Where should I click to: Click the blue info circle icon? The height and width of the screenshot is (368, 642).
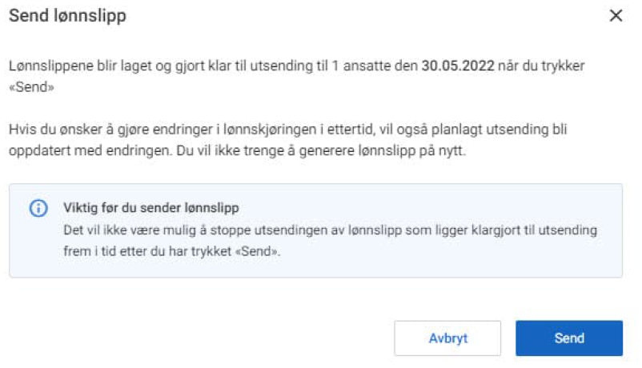point(38,209)
